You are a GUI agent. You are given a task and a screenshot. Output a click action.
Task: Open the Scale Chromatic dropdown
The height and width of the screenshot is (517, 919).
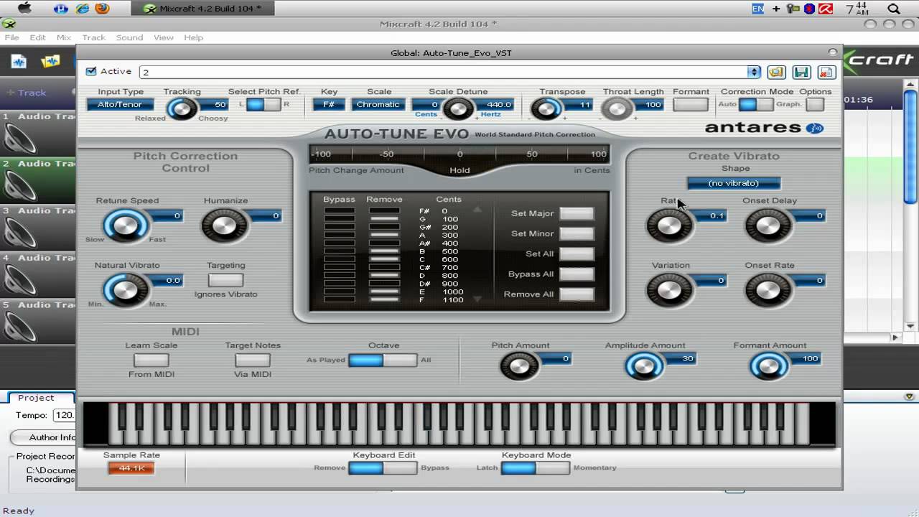378,105
